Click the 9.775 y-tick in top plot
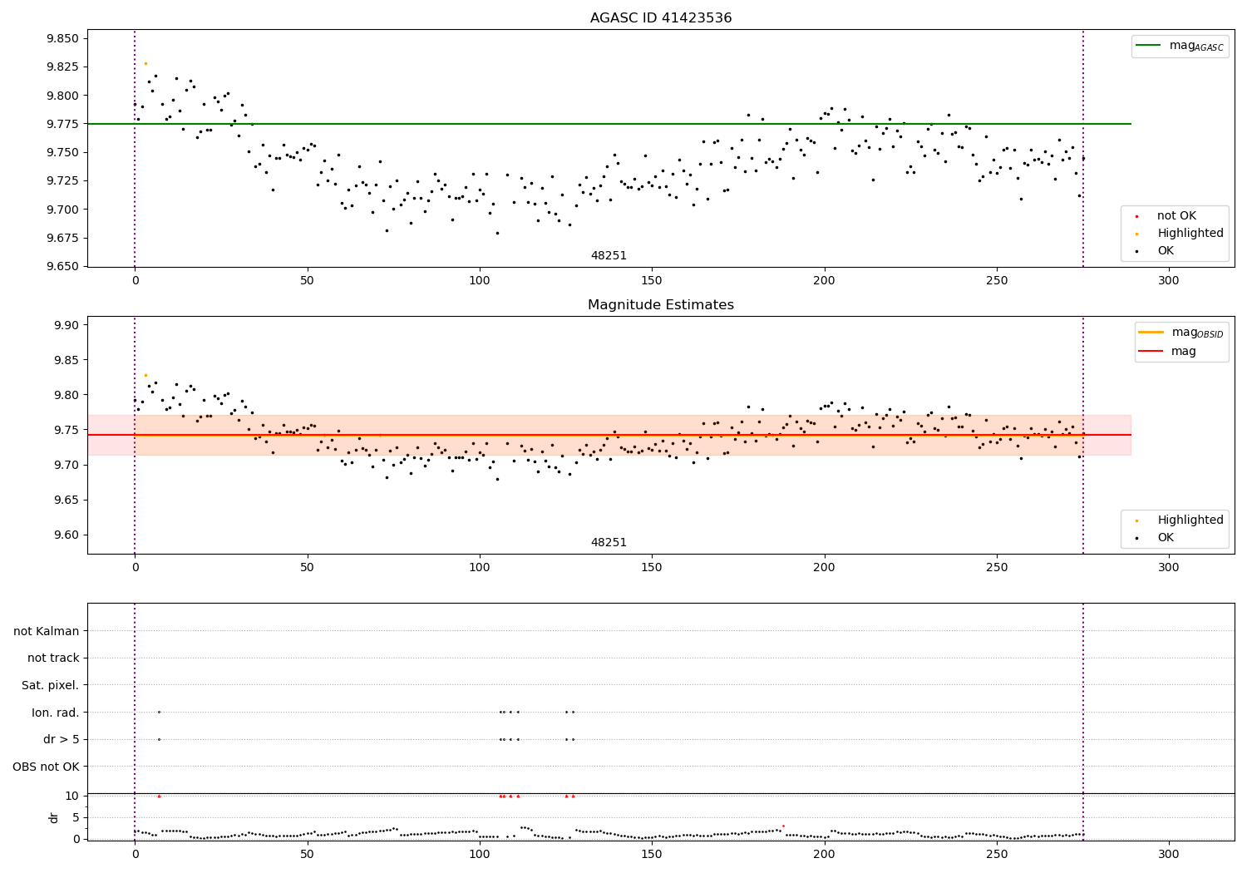 (x=63, y=124)
